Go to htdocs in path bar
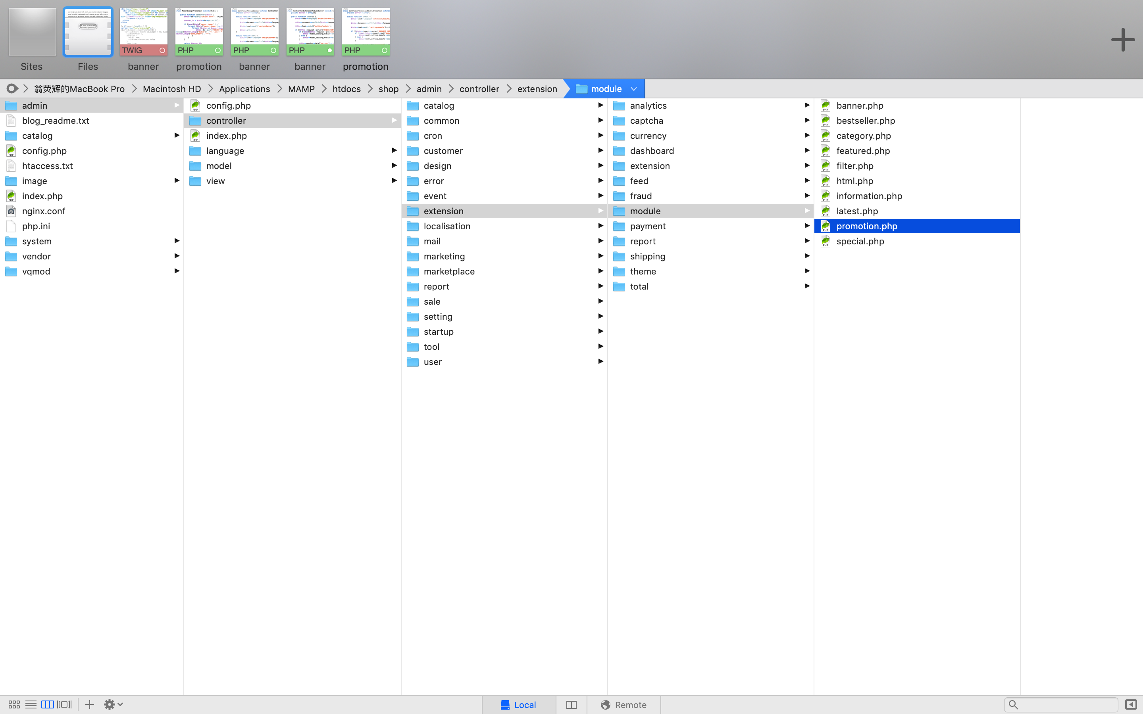 point(346,89)
